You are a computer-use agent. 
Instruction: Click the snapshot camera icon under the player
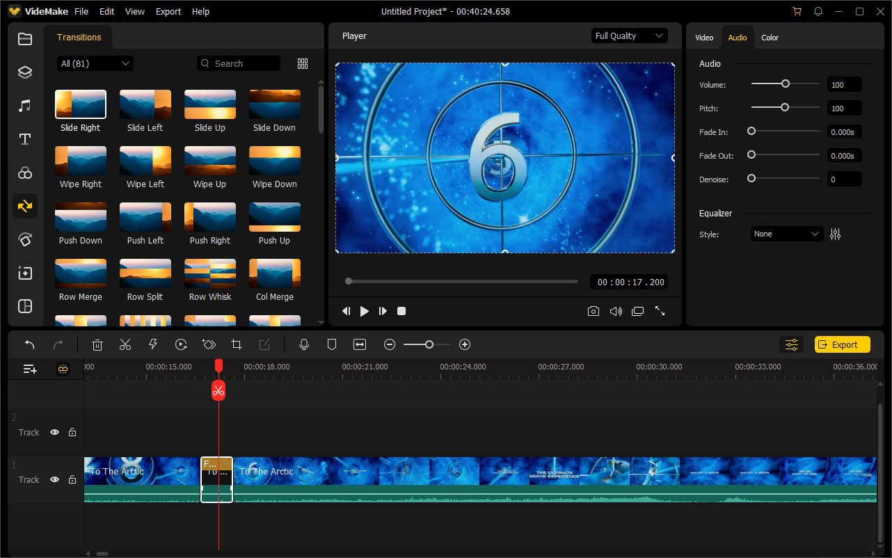(594, 311)
